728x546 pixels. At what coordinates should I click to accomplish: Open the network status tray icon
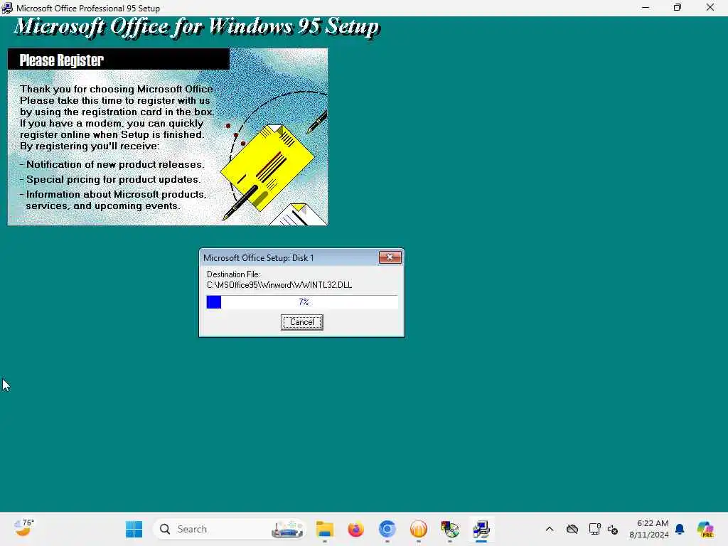pos(594,529)
